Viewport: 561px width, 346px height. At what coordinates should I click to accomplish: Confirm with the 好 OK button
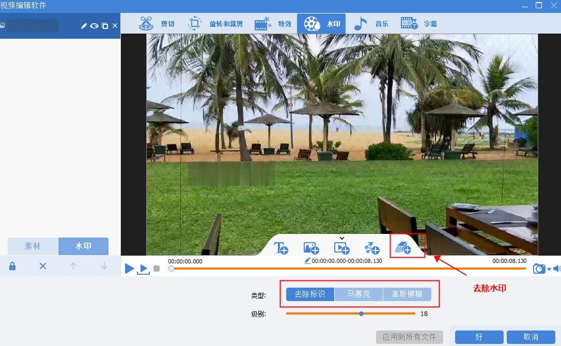(479, 337)
